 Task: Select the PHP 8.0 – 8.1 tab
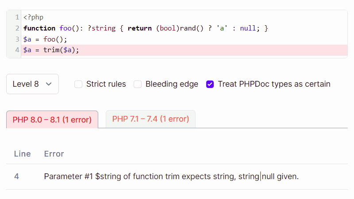coord(52,119)
